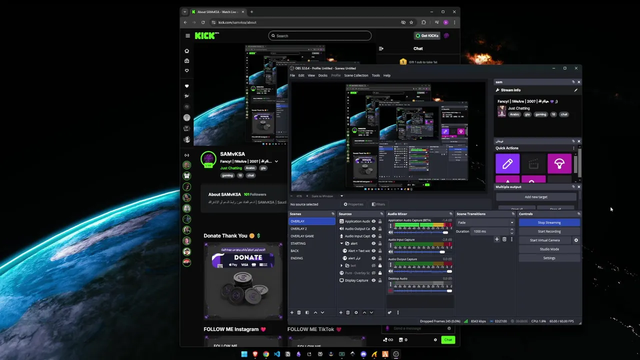Open Kick chat settings gear icon
This screenshot has width=640, height=360.
(435, 340)
